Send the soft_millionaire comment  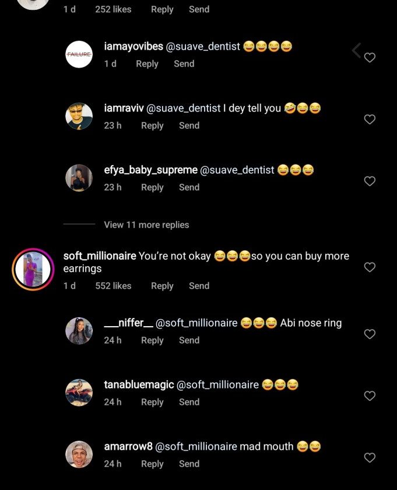[199, 286]
